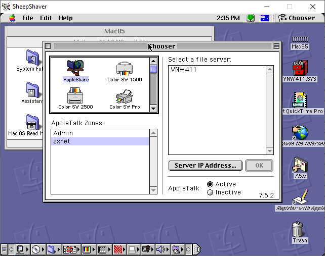
Task: Select VNW411 in the file server list
Action: click(x=217, y=70)
